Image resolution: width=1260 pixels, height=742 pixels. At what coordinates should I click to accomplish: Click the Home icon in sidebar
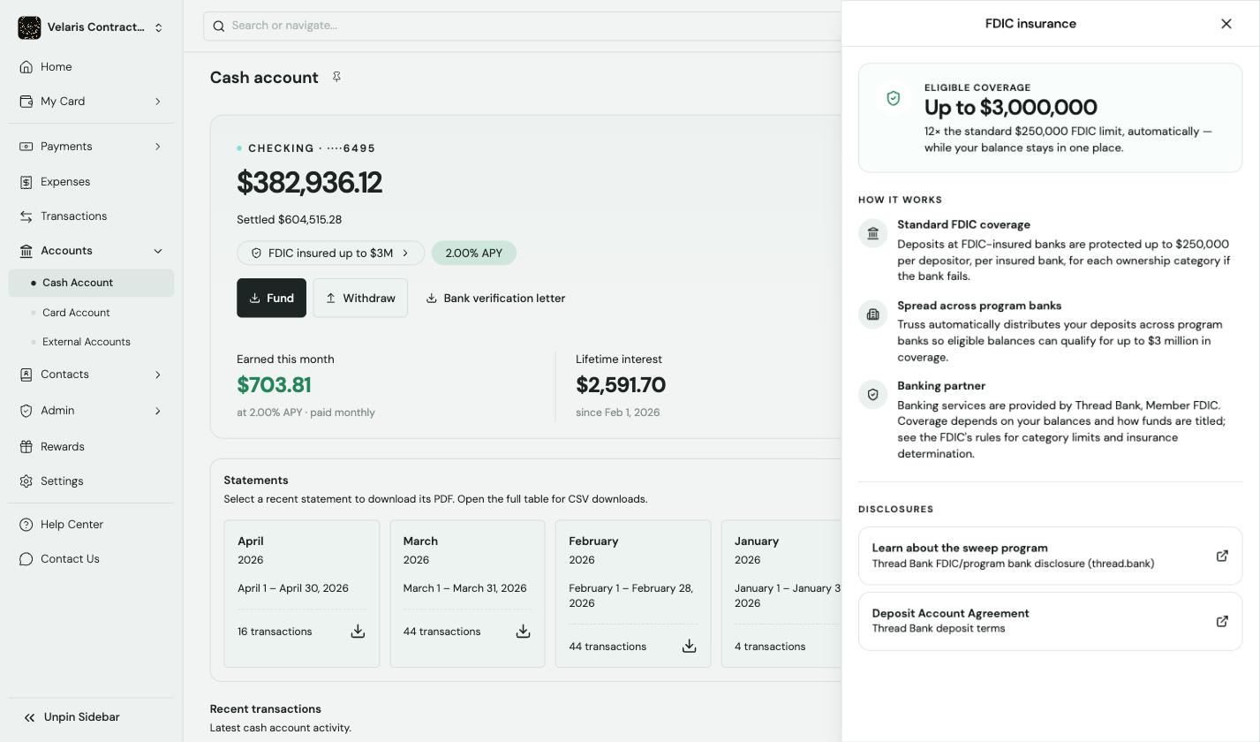point(26,67)
